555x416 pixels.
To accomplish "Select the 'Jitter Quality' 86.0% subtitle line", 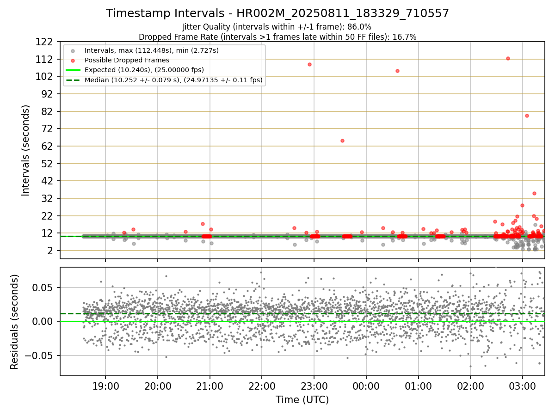I will 277,27.
